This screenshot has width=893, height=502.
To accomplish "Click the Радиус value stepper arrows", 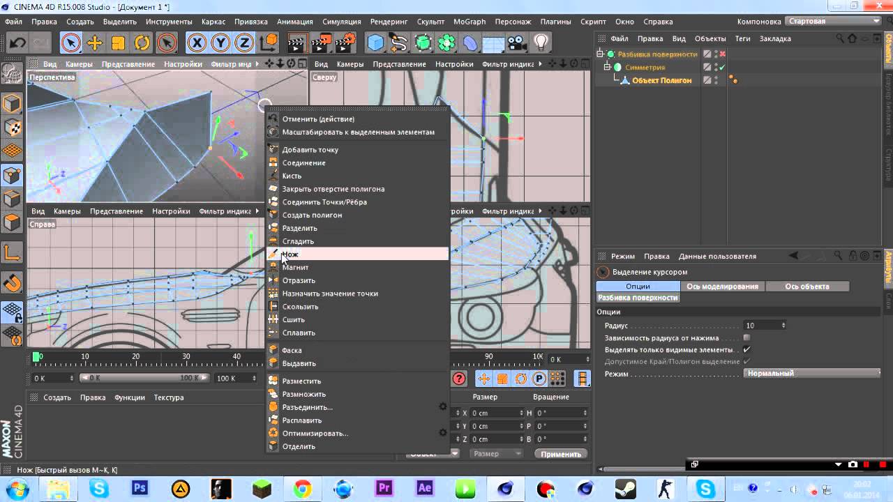I will 783,326.
